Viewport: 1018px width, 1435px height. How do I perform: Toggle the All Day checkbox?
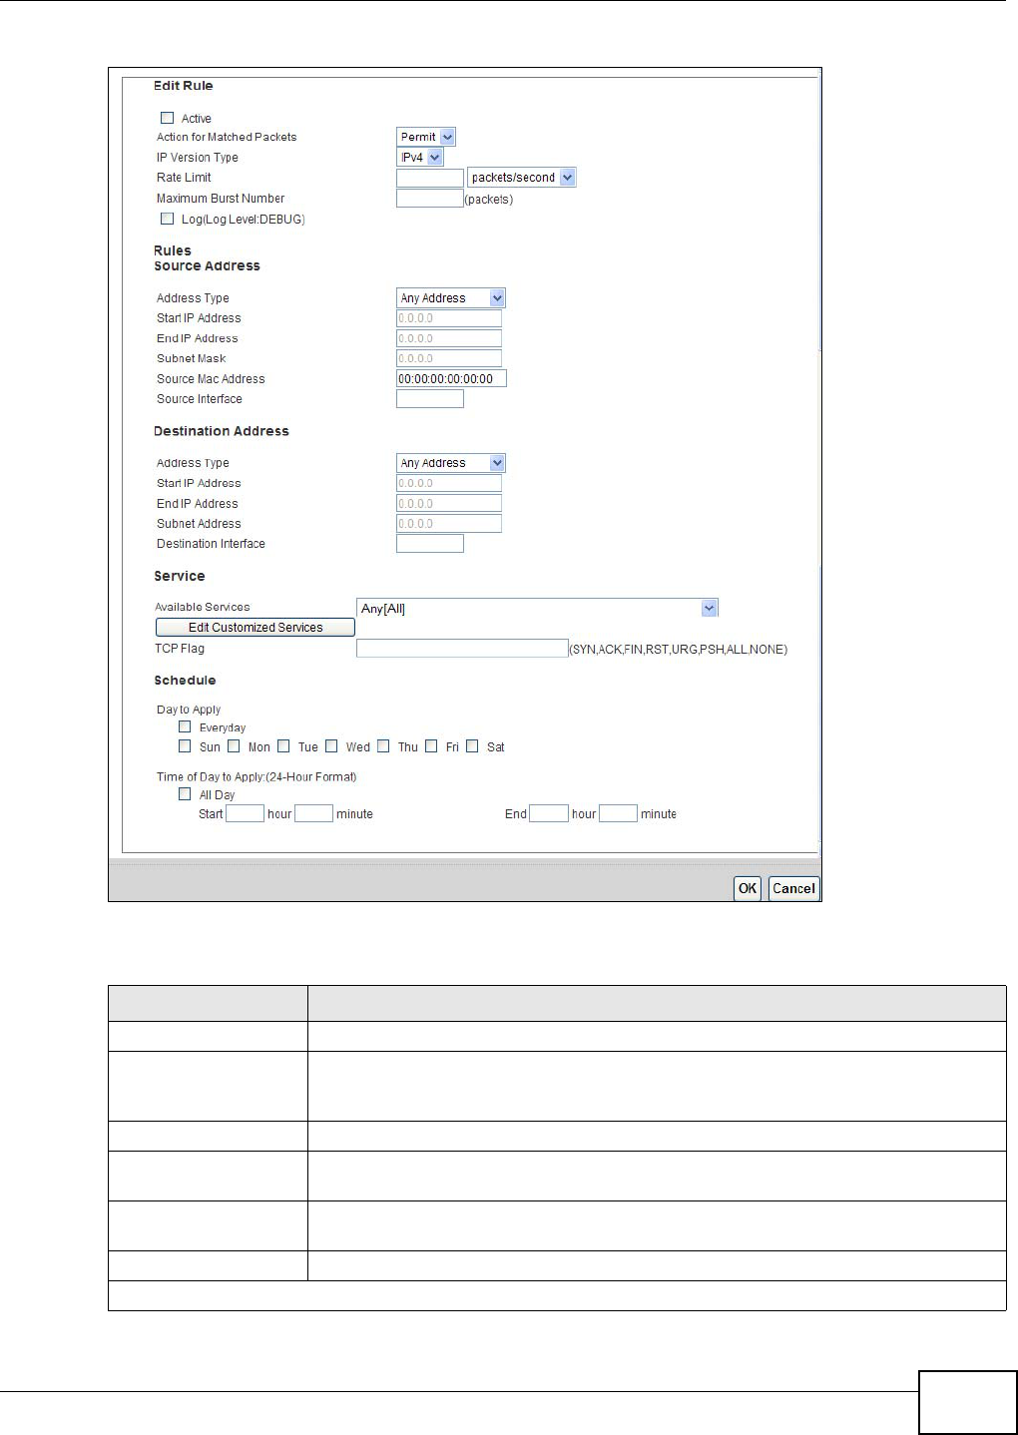(x=185, y=794)
